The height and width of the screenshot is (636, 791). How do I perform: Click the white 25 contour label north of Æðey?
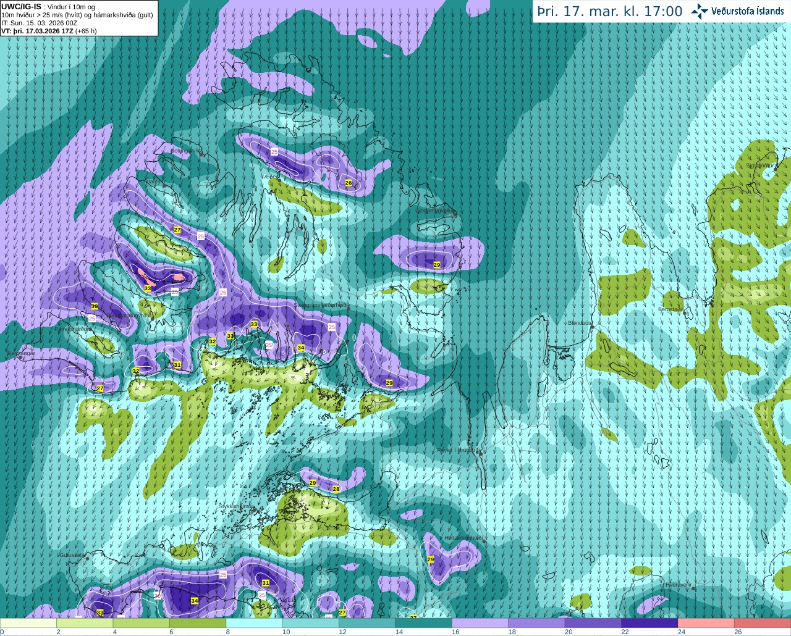pos(274,151)
